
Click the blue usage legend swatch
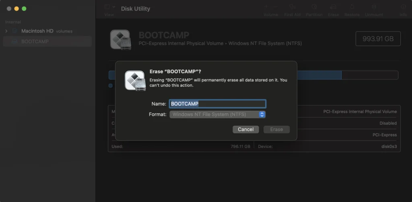coord(110,86)
